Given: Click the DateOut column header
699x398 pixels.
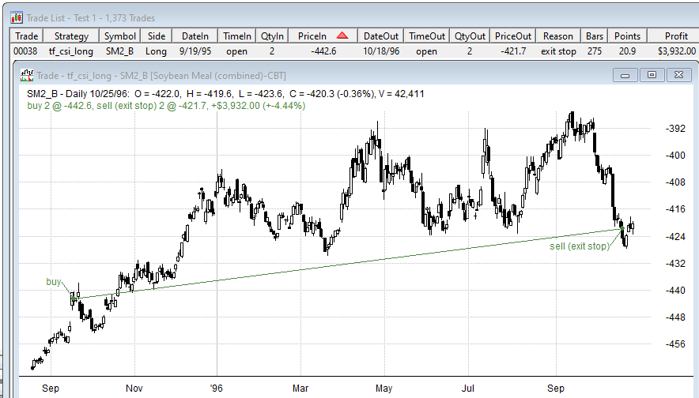Looking at the screenshot, I should point(382,36).
